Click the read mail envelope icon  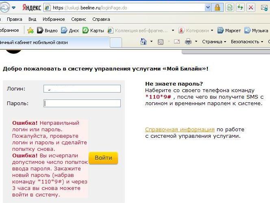pos(177,42)
